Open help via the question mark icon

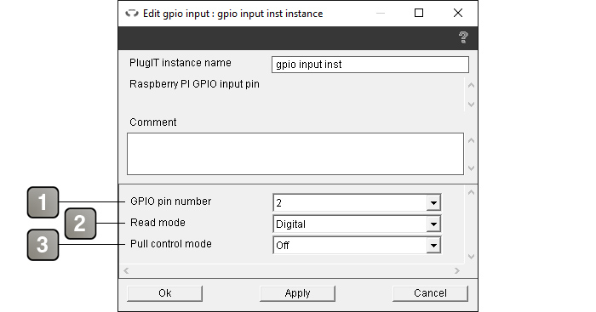pyautogui.click(x=463, y=37)
